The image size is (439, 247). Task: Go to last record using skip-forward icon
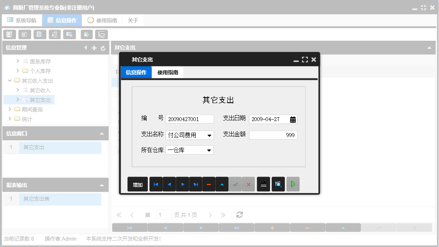[195, 184]
